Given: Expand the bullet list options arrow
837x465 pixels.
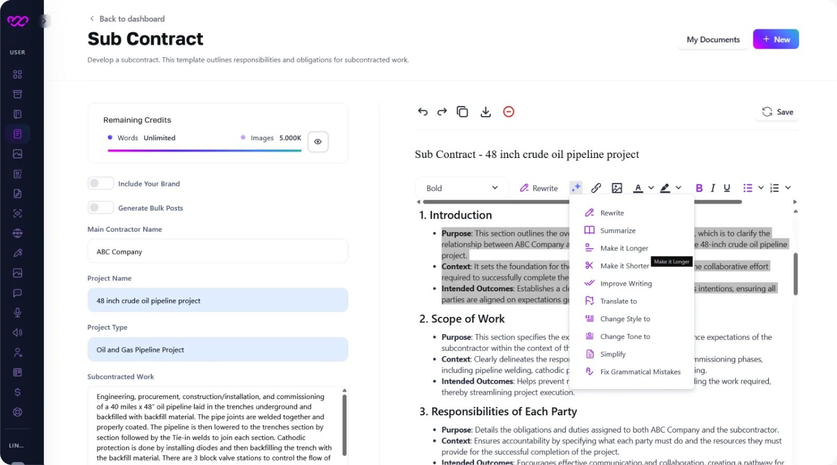Looking at the screenshot, I should [761, 188].
